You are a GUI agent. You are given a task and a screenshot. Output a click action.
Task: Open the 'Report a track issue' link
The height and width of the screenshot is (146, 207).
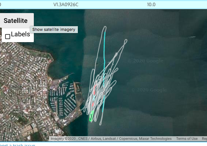pyautogui.click(x=17, y=145)
